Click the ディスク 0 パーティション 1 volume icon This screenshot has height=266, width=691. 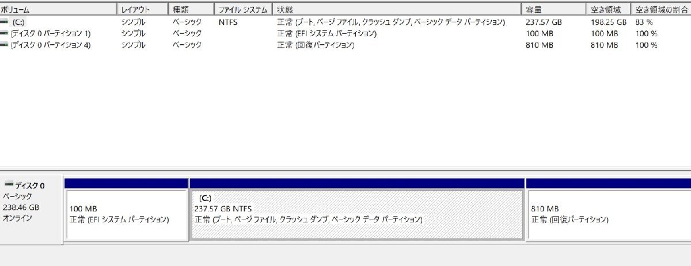click(x=5, y=33)
